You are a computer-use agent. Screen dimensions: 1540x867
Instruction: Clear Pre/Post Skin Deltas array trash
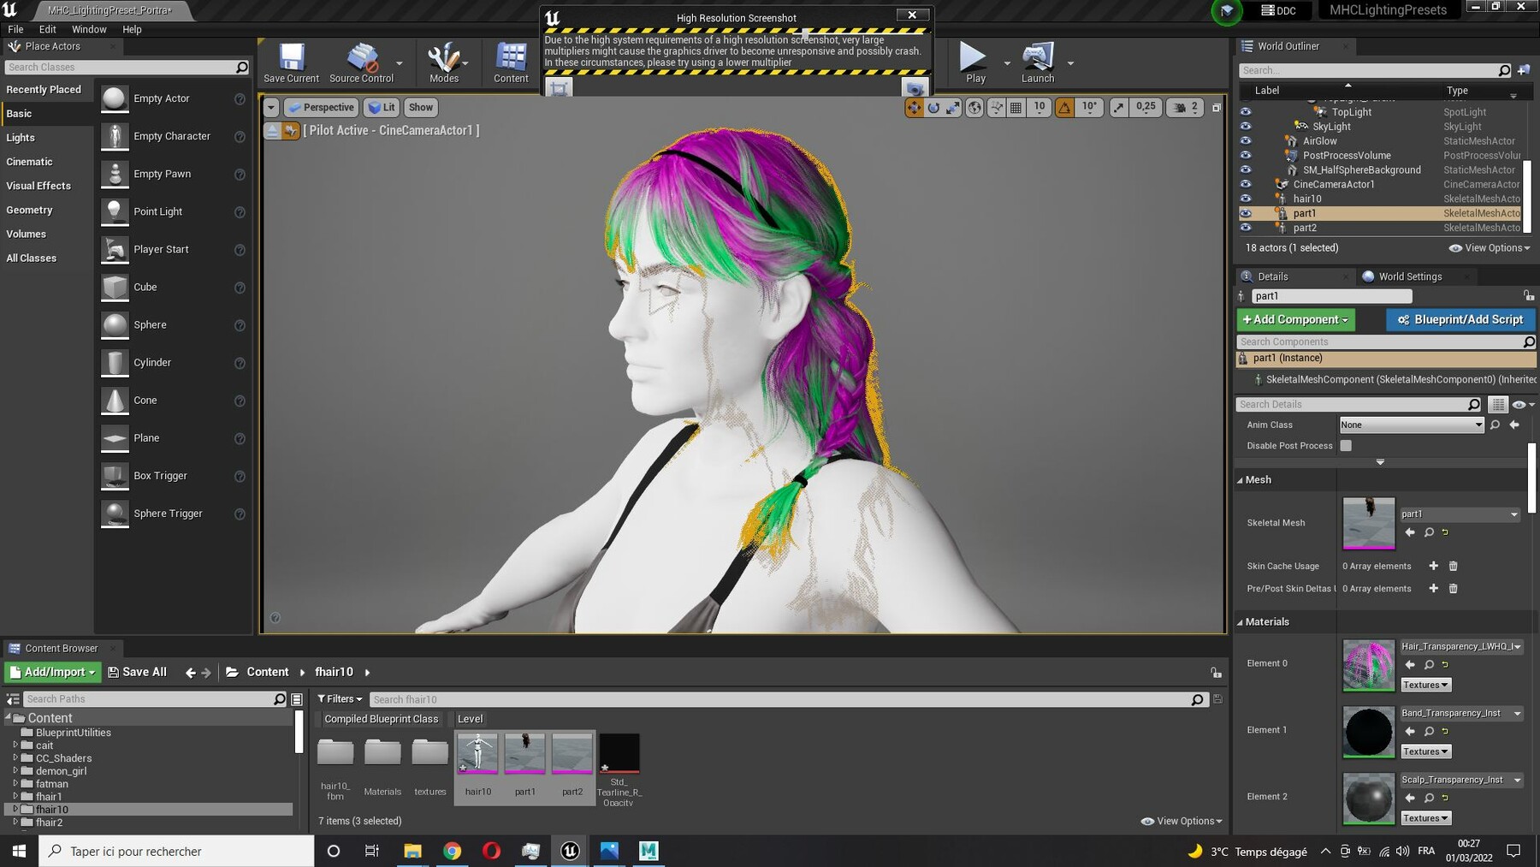click(x=1453, y=589)
